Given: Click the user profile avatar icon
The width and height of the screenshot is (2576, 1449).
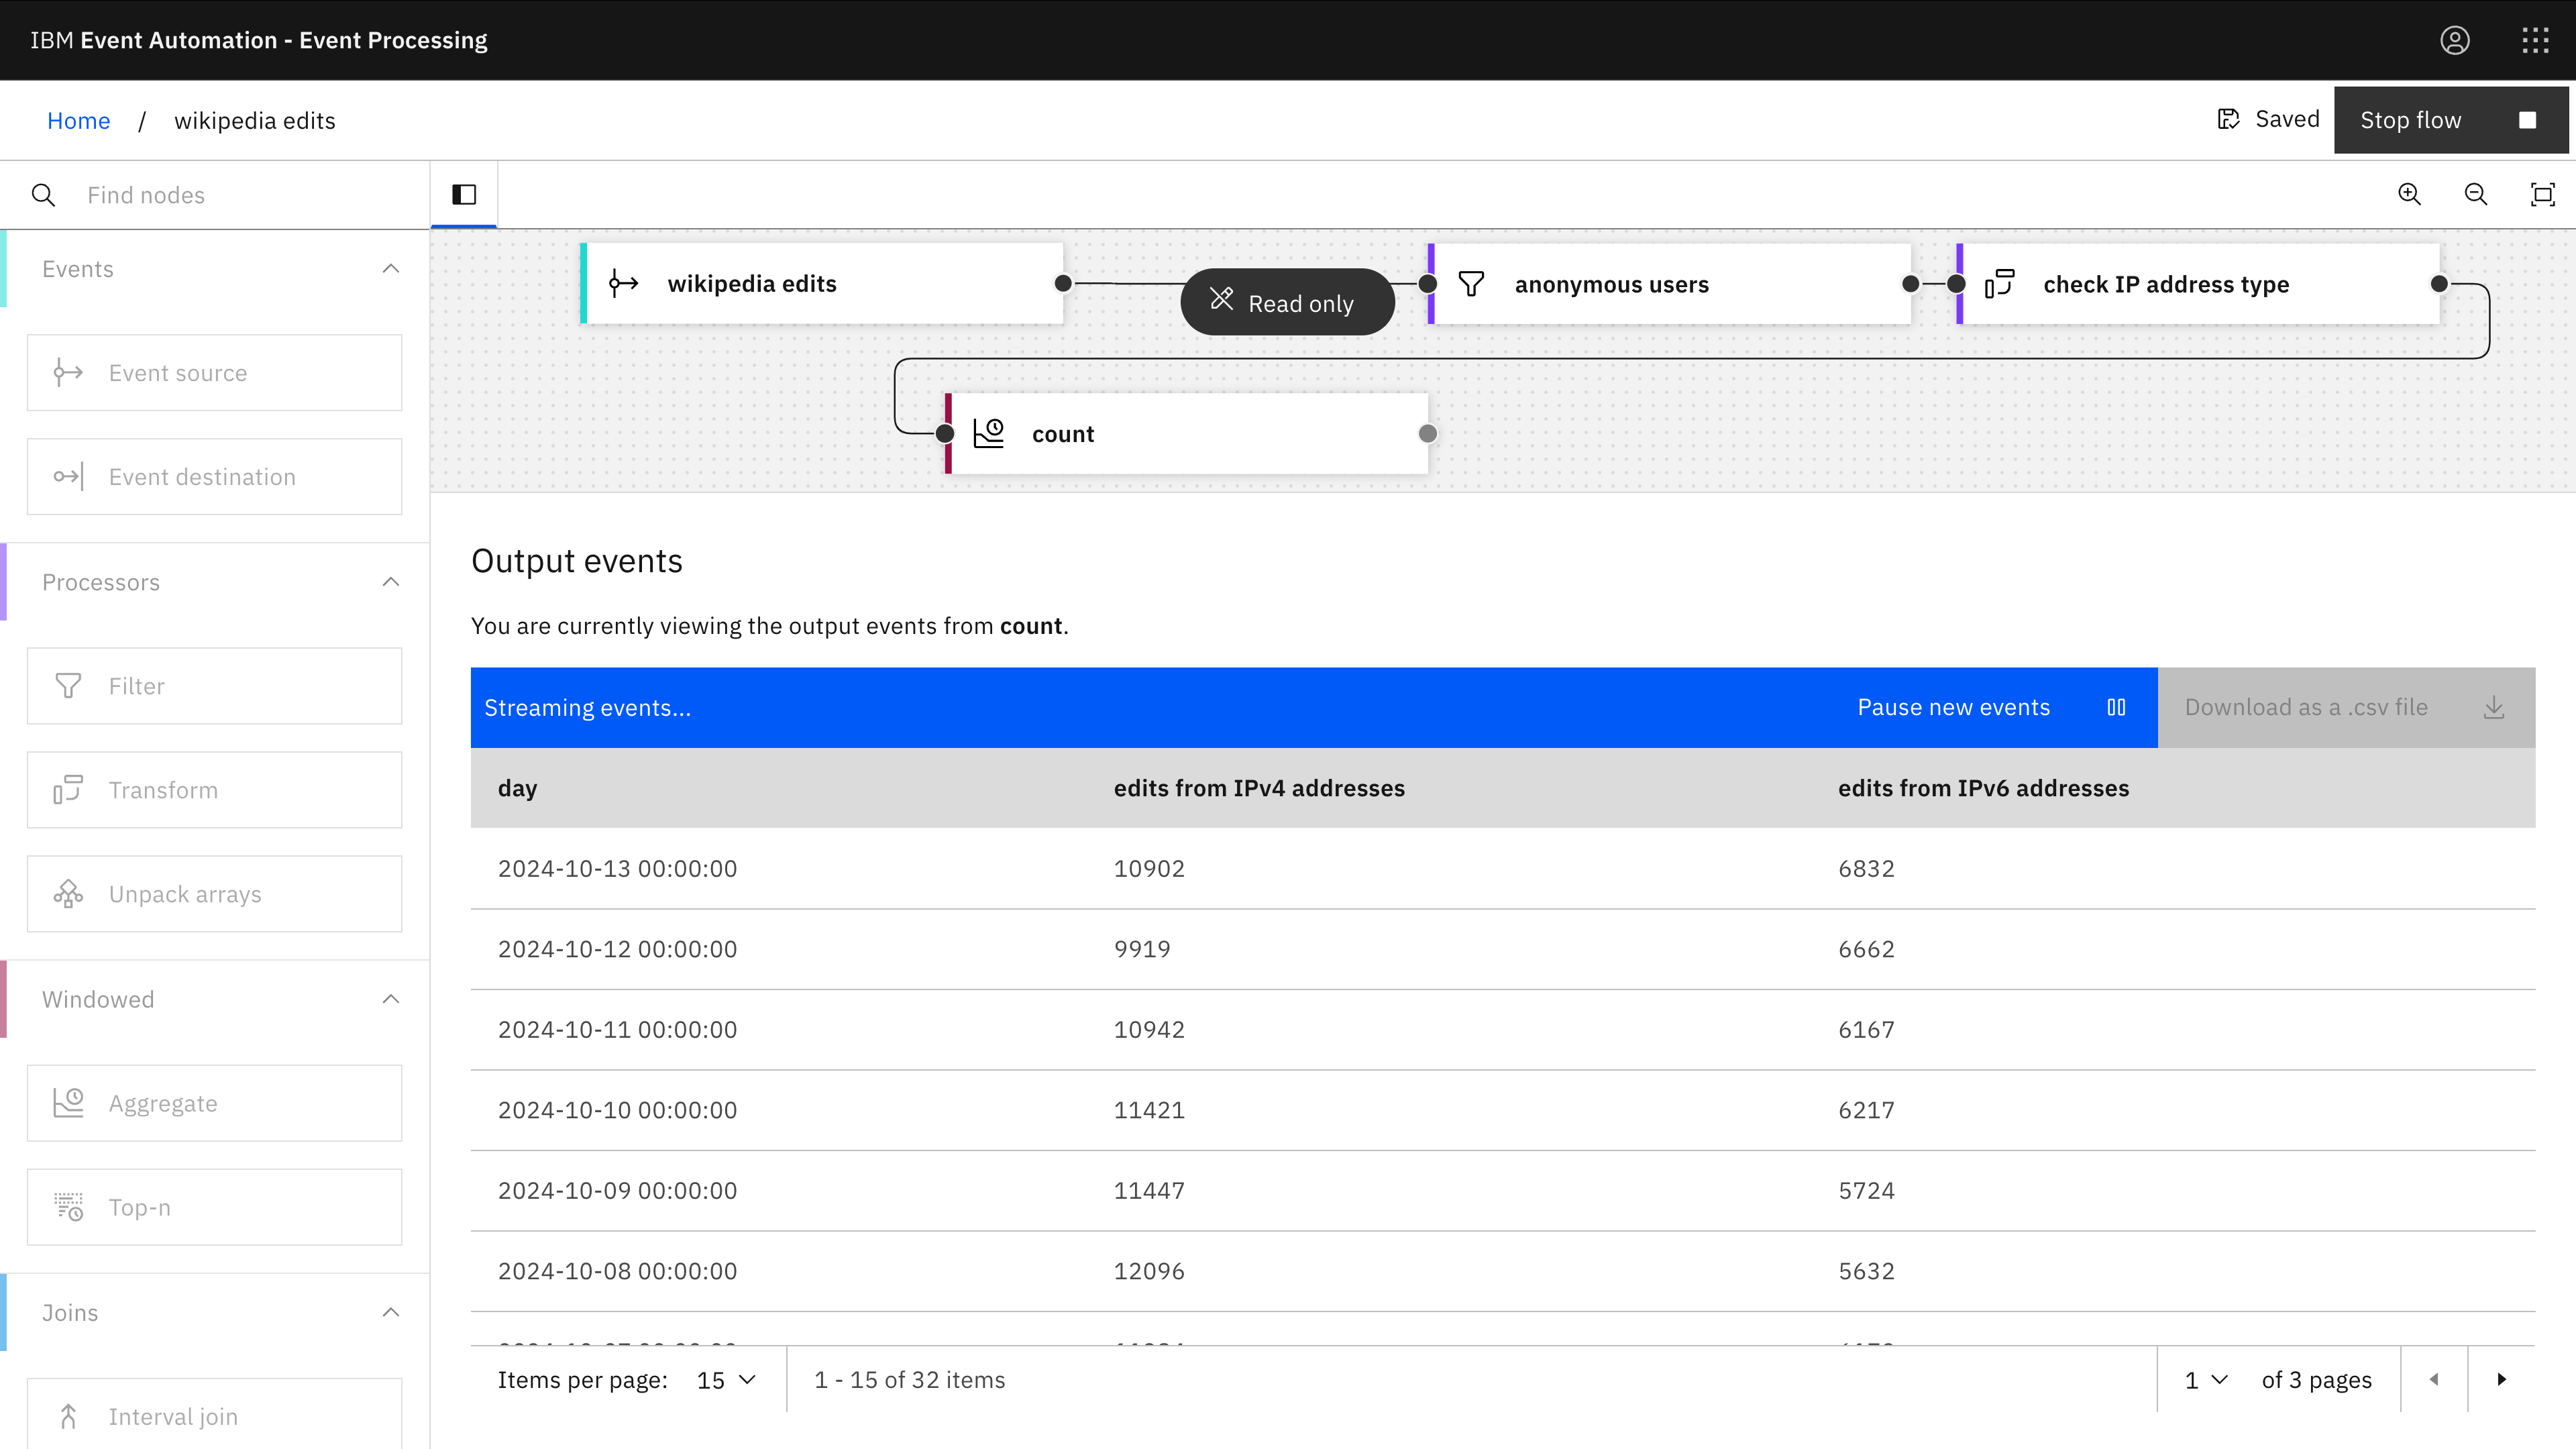Looking at the screenshot, I should [2454, 40].
